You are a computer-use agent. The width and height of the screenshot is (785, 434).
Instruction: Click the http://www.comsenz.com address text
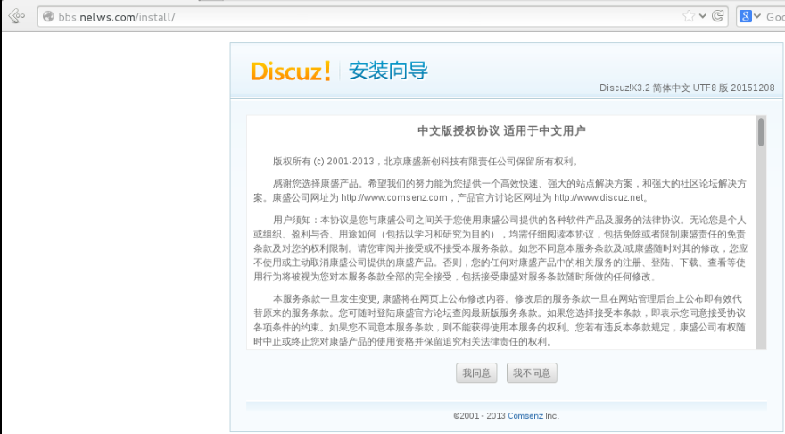point(394,198)
